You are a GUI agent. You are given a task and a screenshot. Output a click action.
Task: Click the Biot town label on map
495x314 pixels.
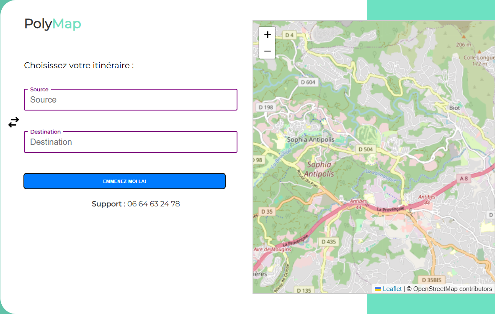click(x=454, y=108)
